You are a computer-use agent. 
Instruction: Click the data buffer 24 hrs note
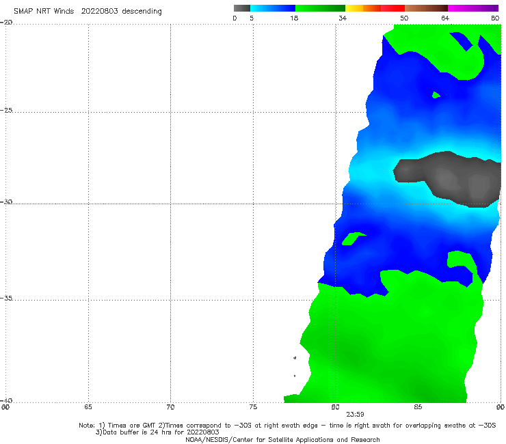point(157,432)
